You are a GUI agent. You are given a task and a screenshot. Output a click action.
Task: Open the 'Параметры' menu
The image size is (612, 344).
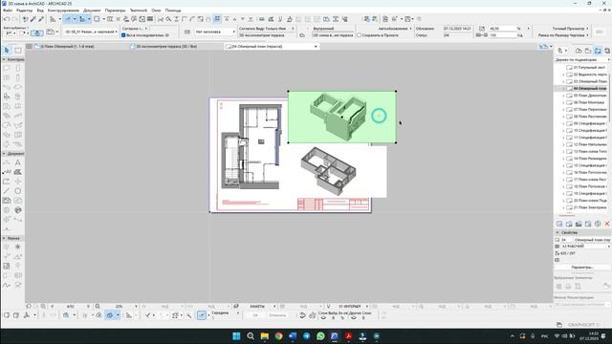point(116,11)
